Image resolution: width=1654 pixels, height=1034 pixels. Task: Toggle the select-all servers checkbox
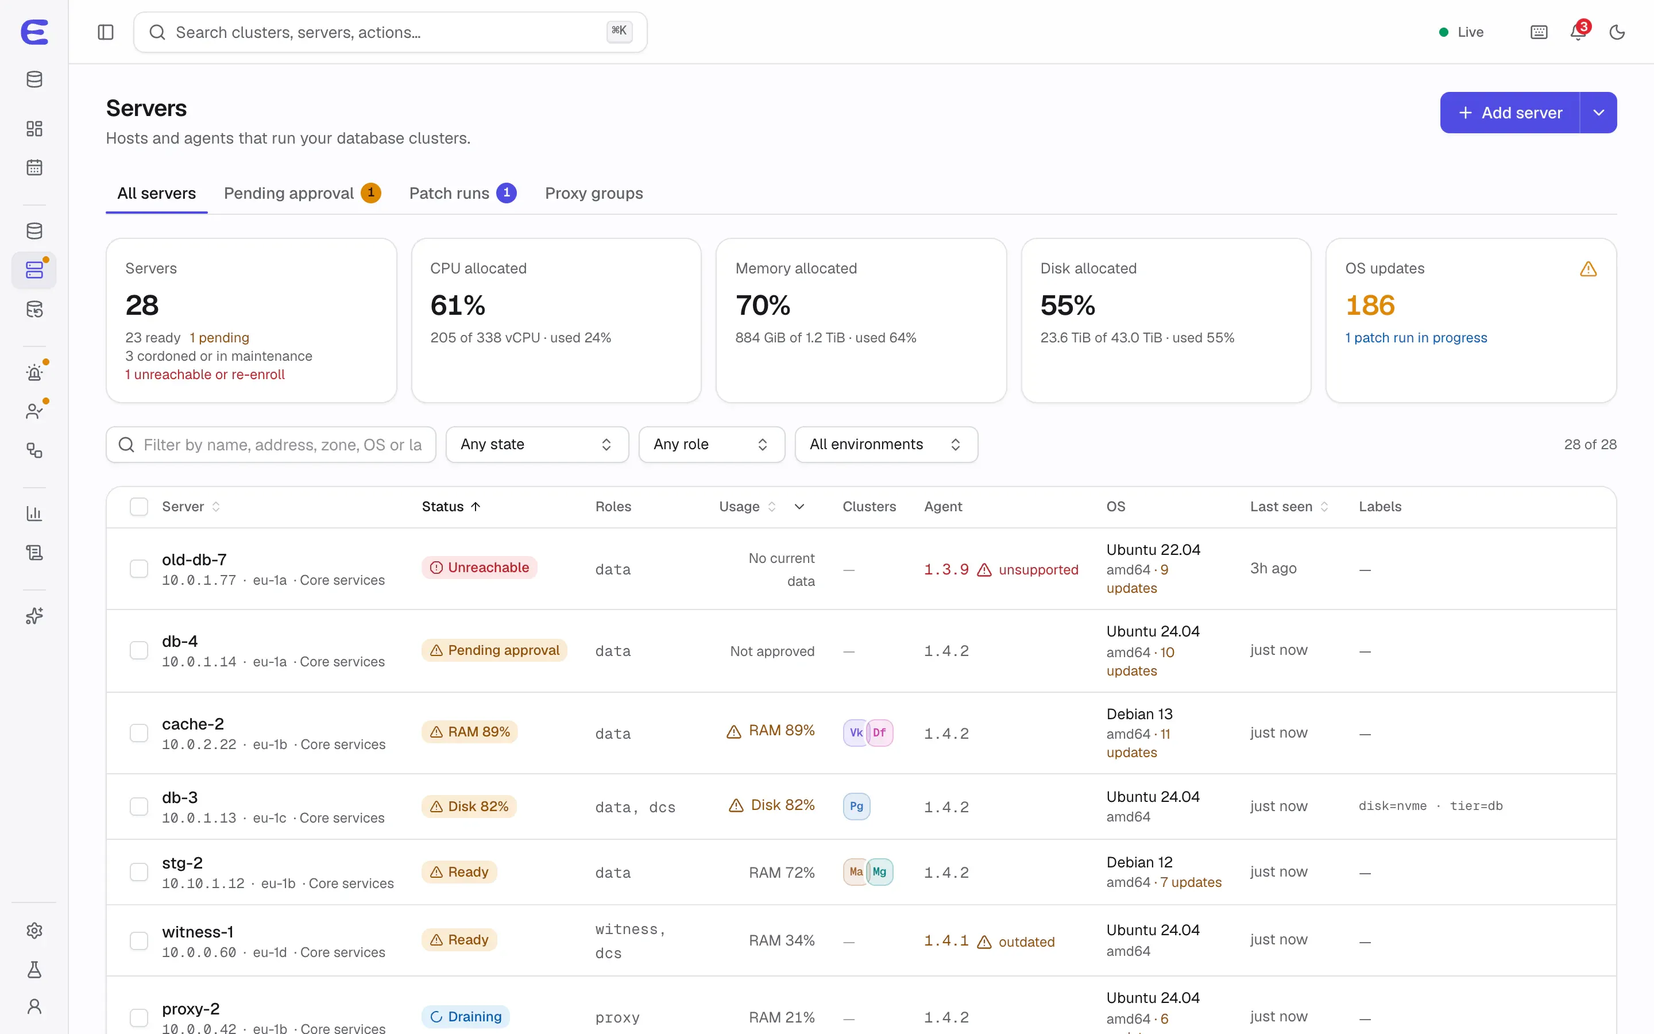[139, 507]
